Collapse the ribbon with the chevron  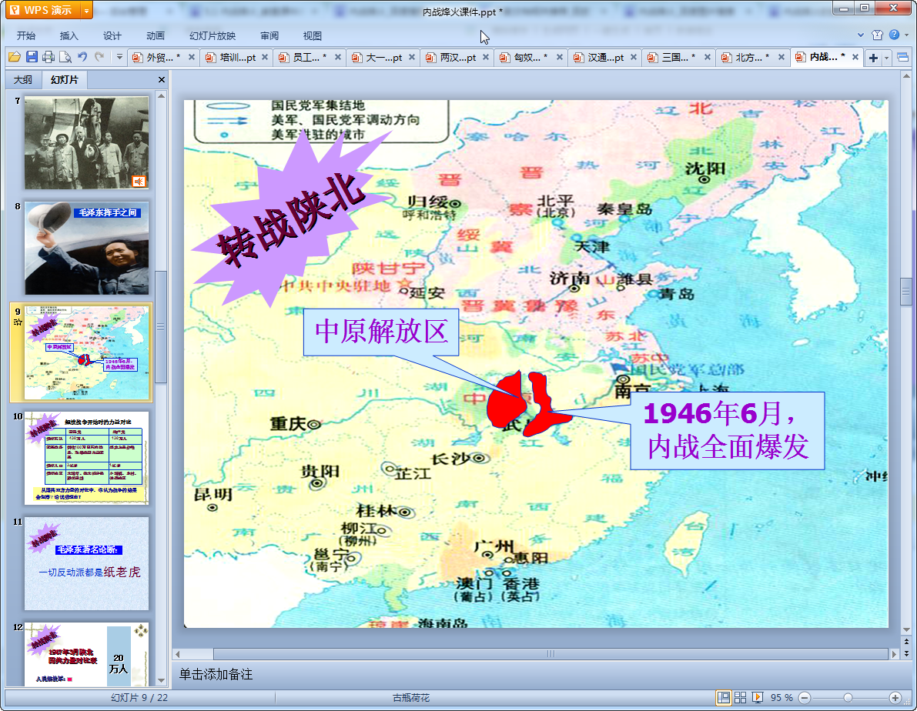click(x=861, y=35)
